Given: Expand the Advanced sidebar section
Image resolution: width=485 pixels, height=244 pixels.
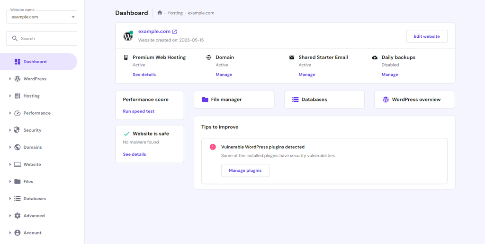Looking at the screenshot, I should [10, 216].
